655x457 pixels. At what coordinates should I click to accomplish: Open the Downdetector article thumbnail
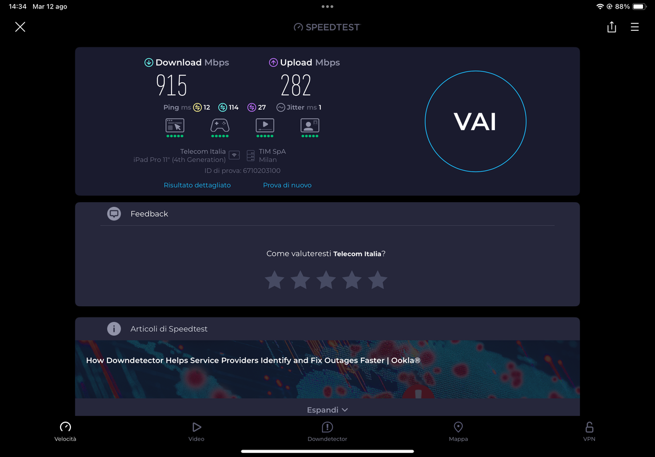pyautogui.click(x=327, y=369)
